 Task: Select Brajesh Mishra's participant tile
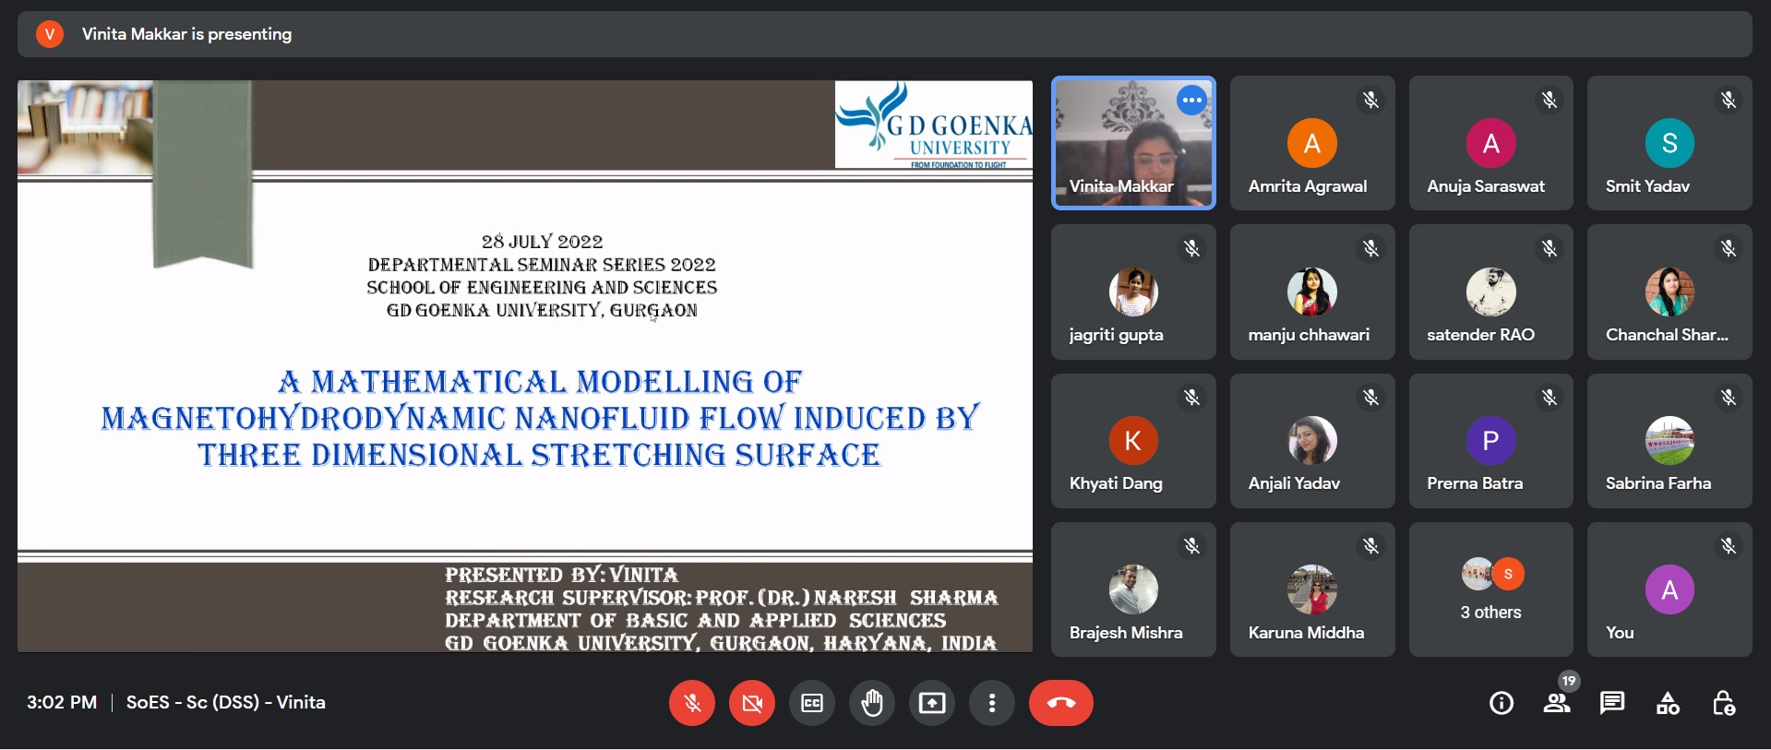(x=1133, y=589)
